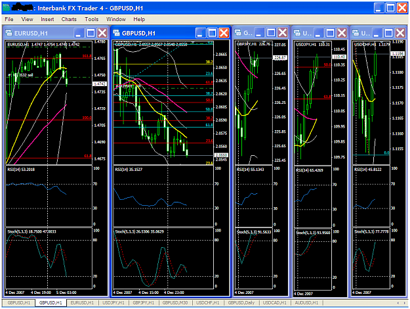Open the Help menu
Image resolution: width=410 pixels, height=309 pixels.
(139, 19)
